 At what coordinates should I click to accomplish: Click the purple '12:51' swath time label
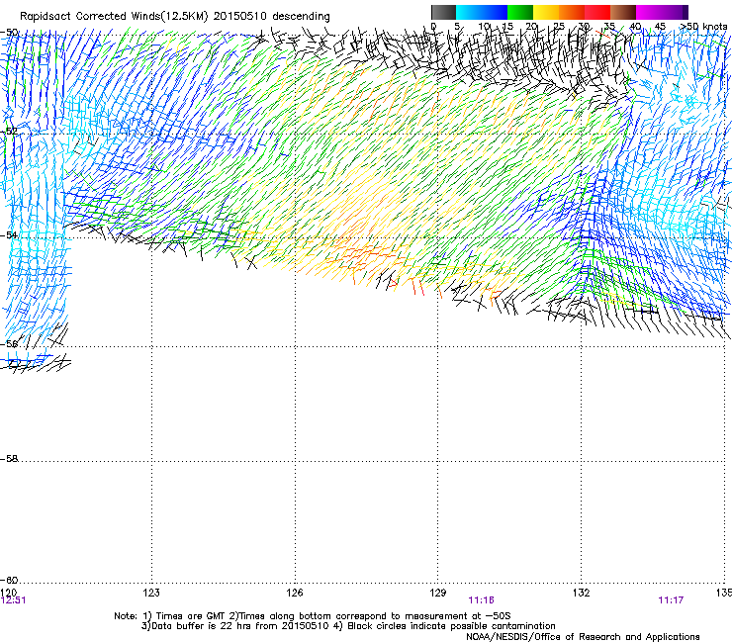[14, 600]
